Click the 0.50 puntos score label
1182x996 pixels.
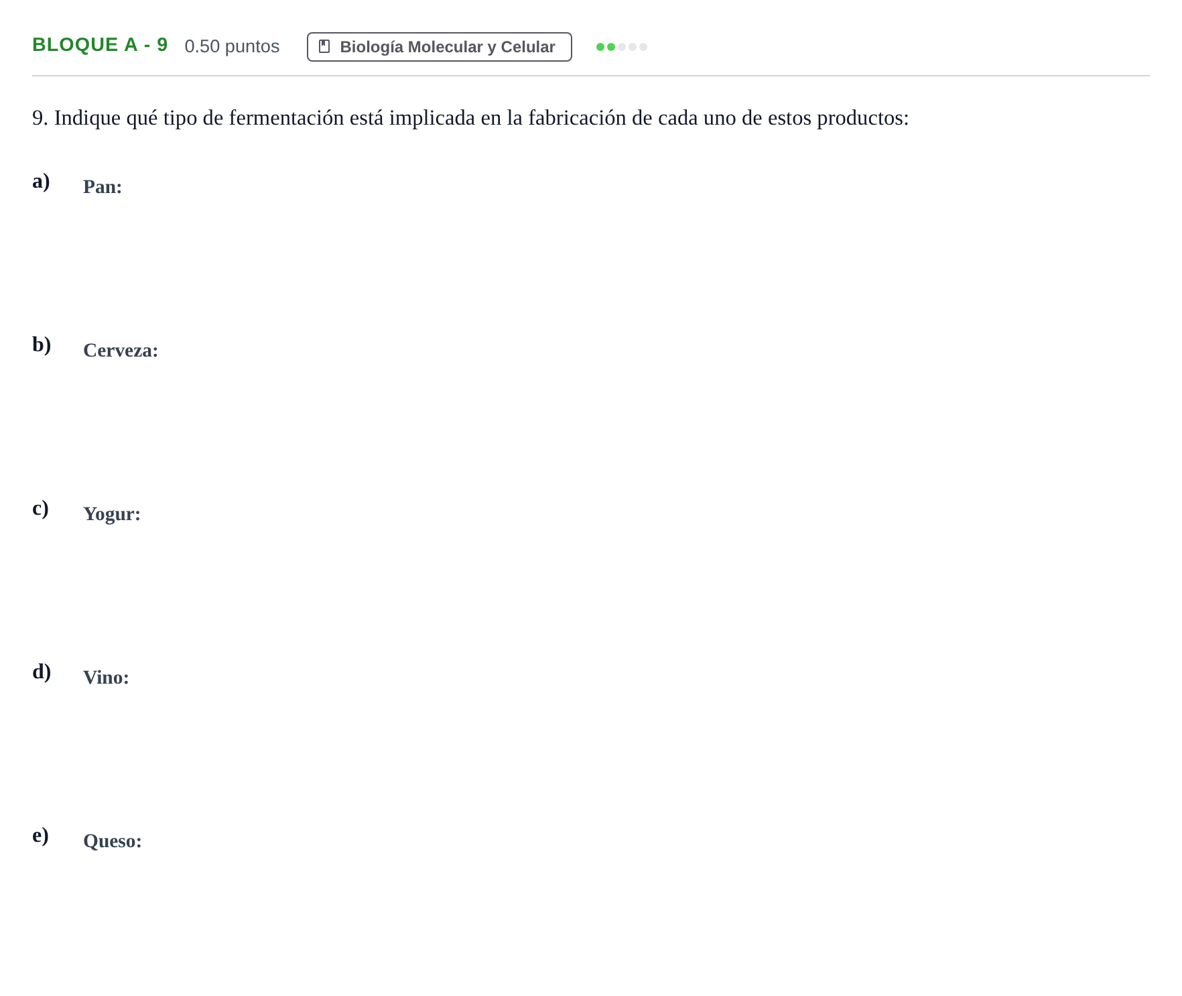[232, 46]
